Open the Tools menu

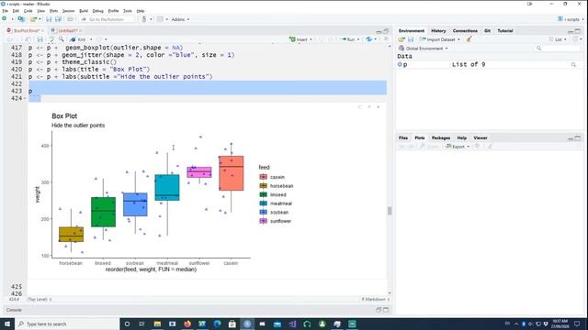[128, 11]
